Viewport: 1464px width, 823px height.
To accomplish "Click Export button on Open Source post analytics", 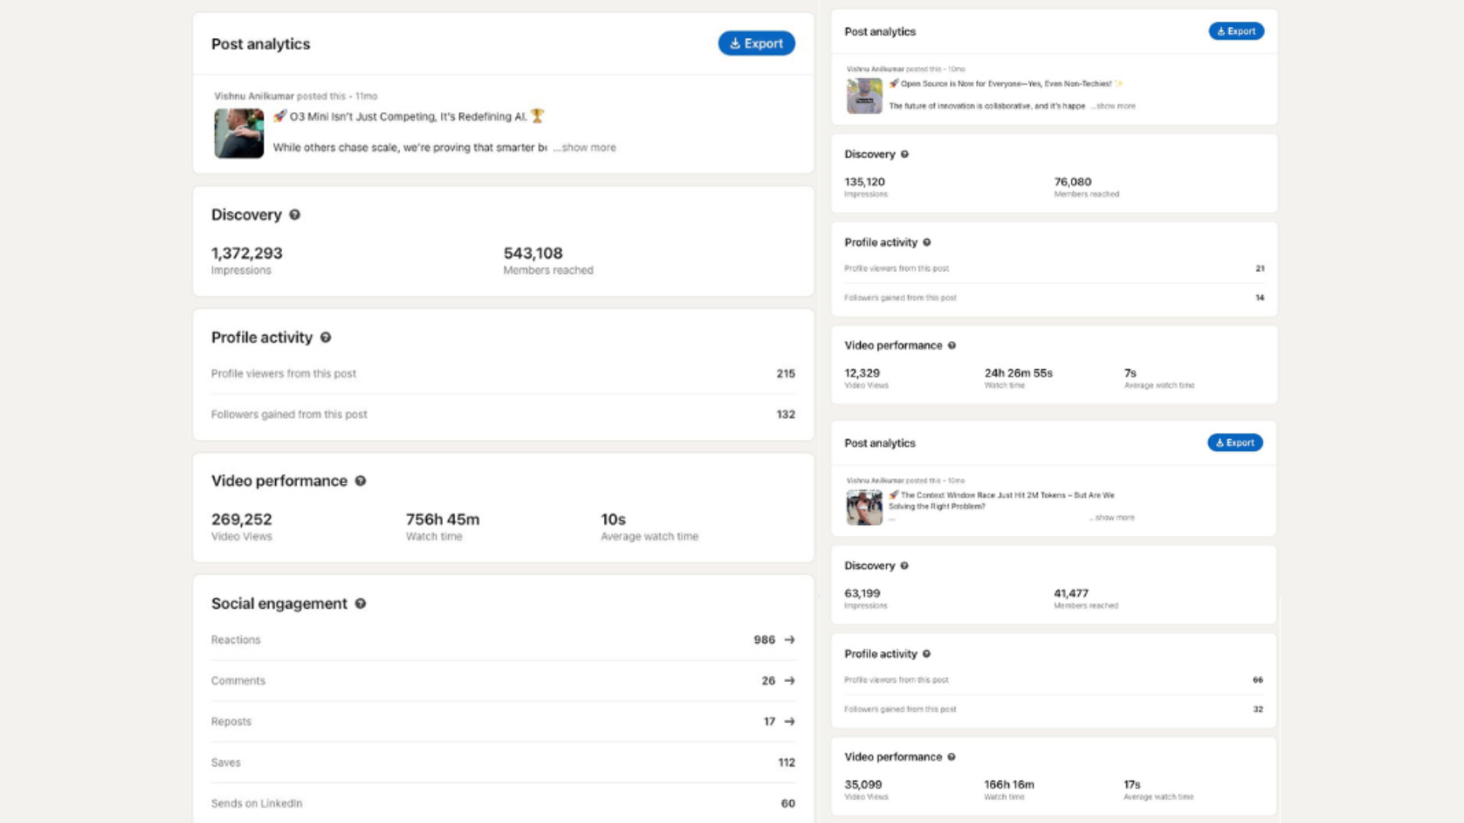I will (x=1236, y=31).
